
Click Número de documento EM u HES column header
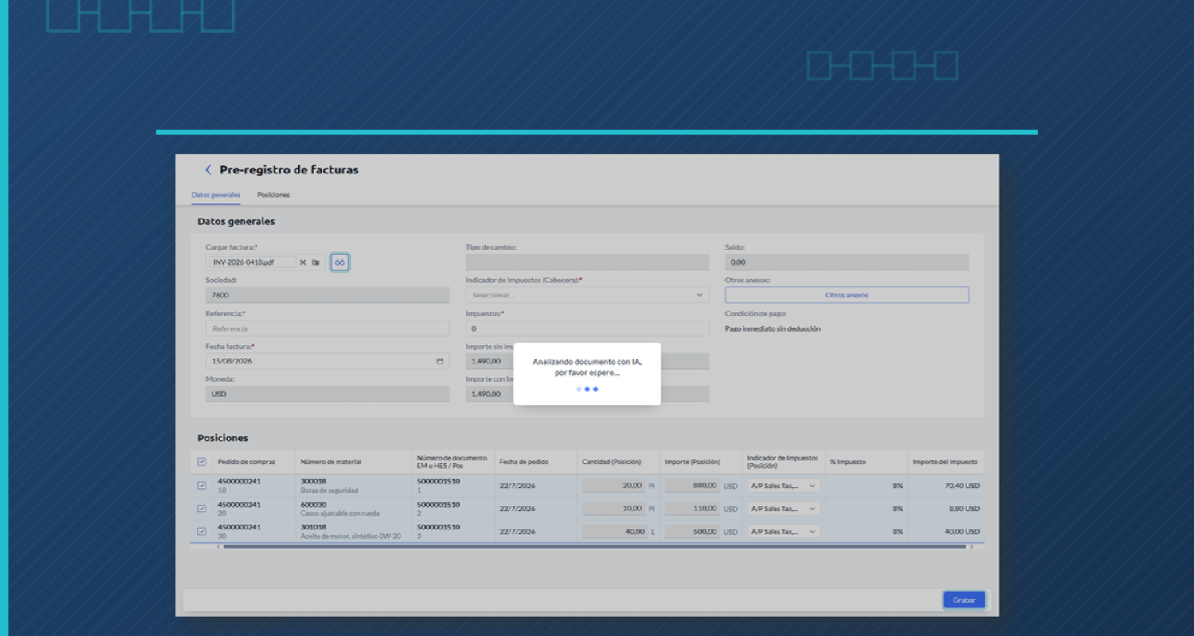pyautogui.click(x=452, y=462)
